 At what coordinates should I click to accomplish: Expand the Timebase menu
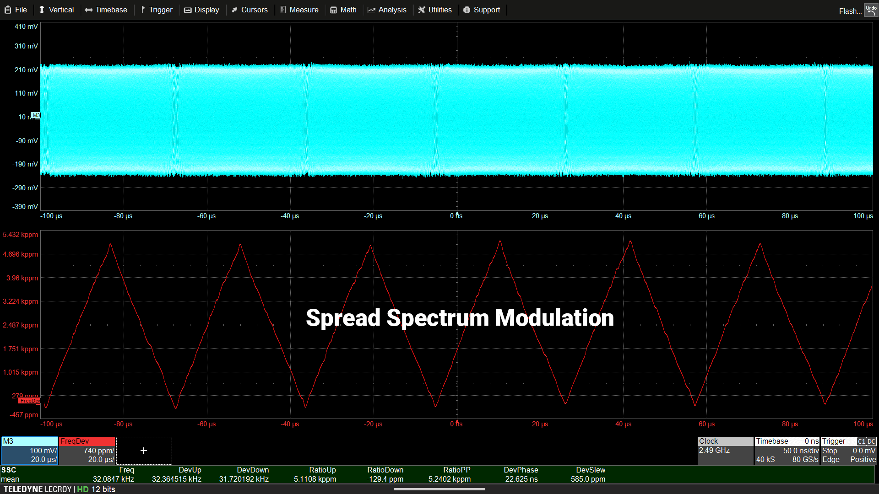coord(106,10)
